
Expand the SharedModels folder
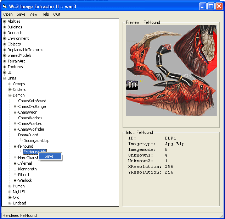tap(5, 55)
